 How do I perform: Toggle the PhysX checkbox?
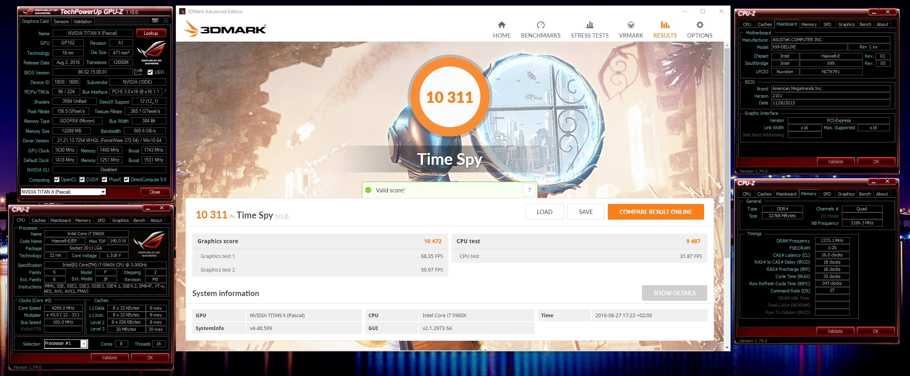point(104,180)
